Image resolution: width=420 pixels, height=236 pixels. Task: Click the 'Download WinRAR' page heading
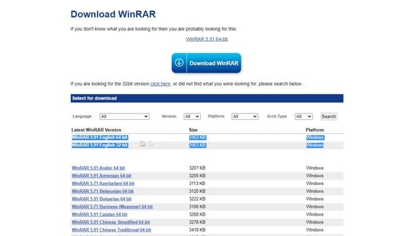tap(113, 14)
